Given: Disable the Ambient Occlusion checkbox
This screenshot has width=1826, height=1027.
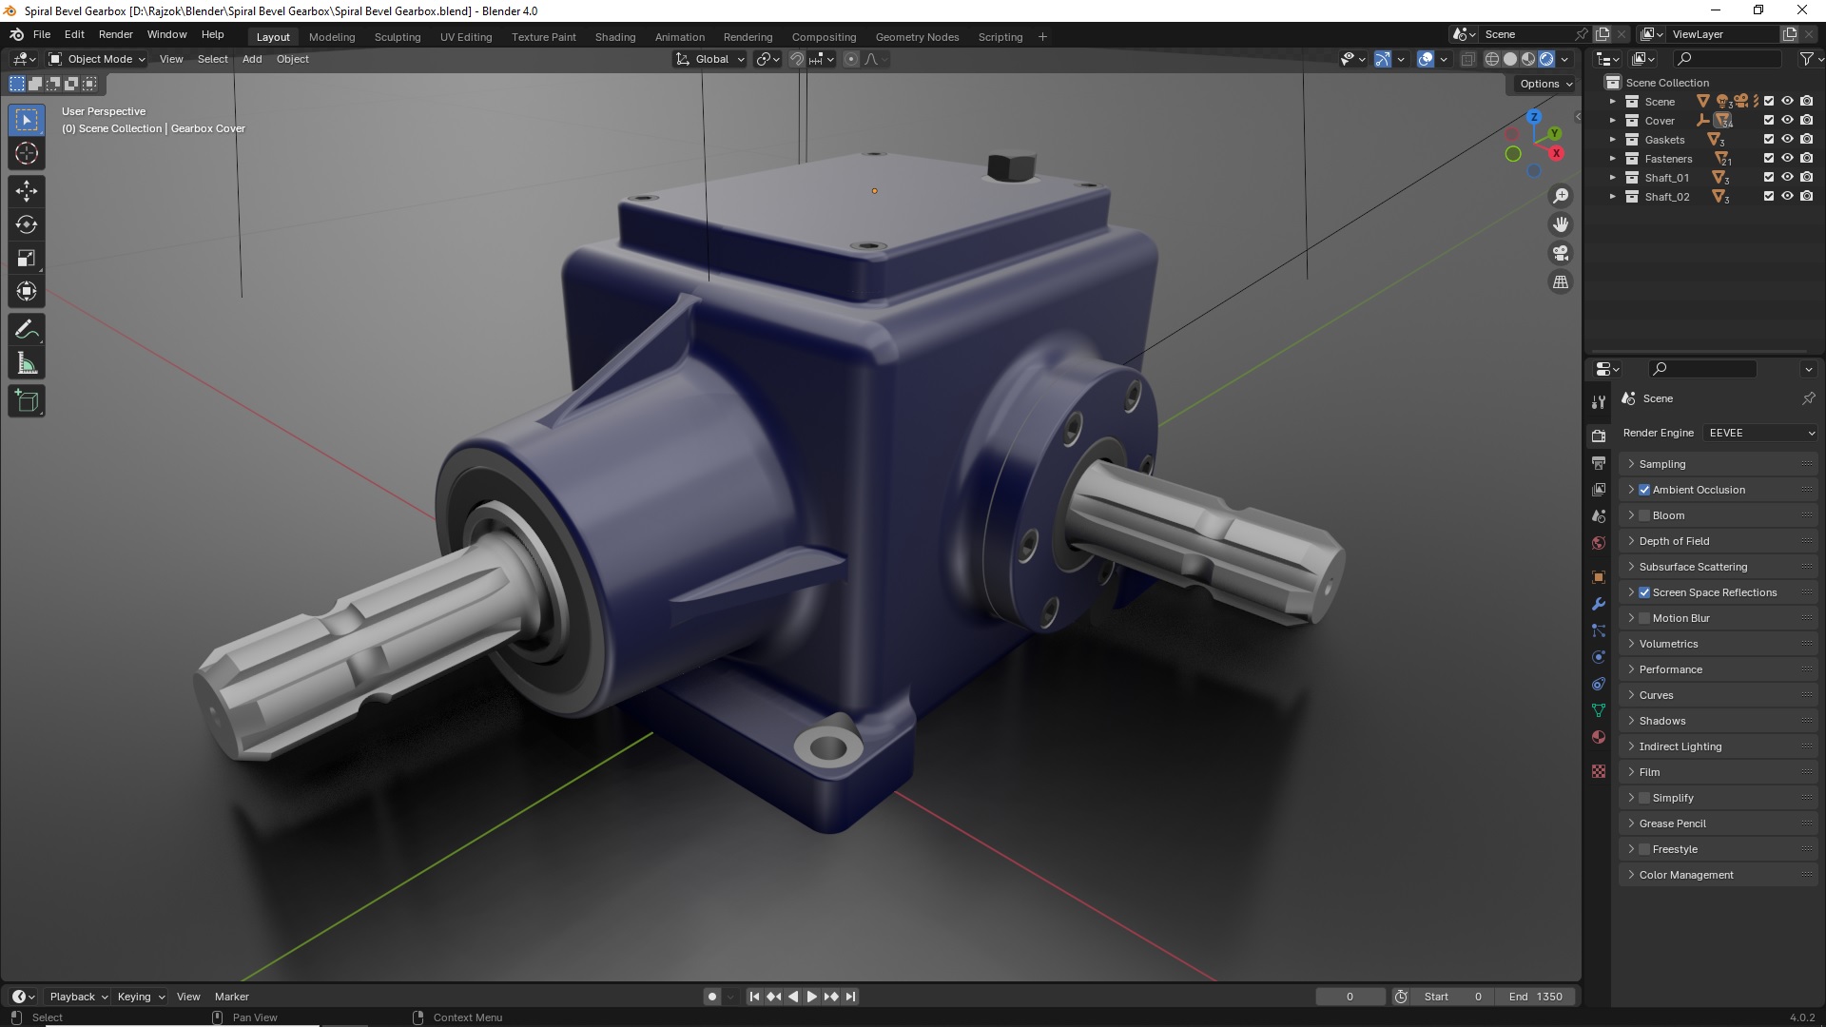Looking at the screenshot, I should (1644, 490).
